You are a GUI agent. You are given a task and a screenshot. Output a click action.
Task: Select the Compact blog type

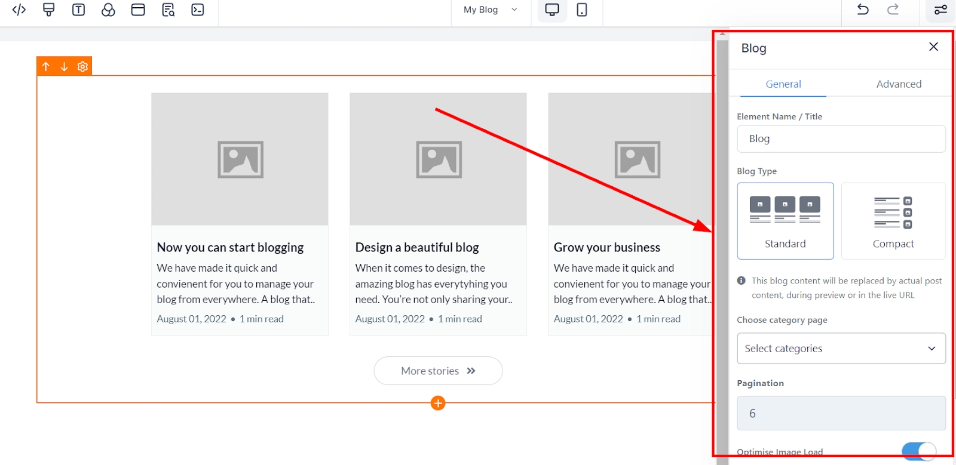pyautogui.click(x=893, y=221)
